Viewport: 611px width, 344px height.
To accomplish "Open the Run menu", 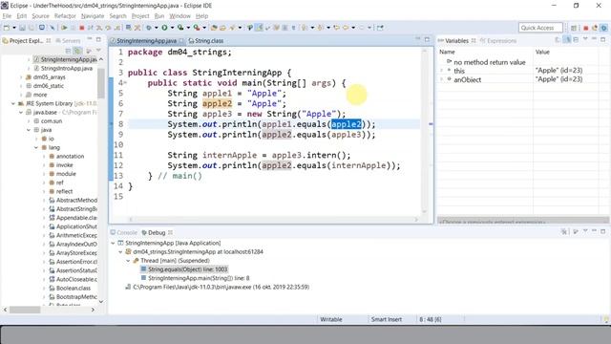I will click(159, 16).
